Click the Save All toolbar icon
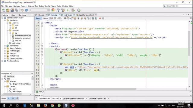Screen dimensions: 193x108 (x=17, y=10)
